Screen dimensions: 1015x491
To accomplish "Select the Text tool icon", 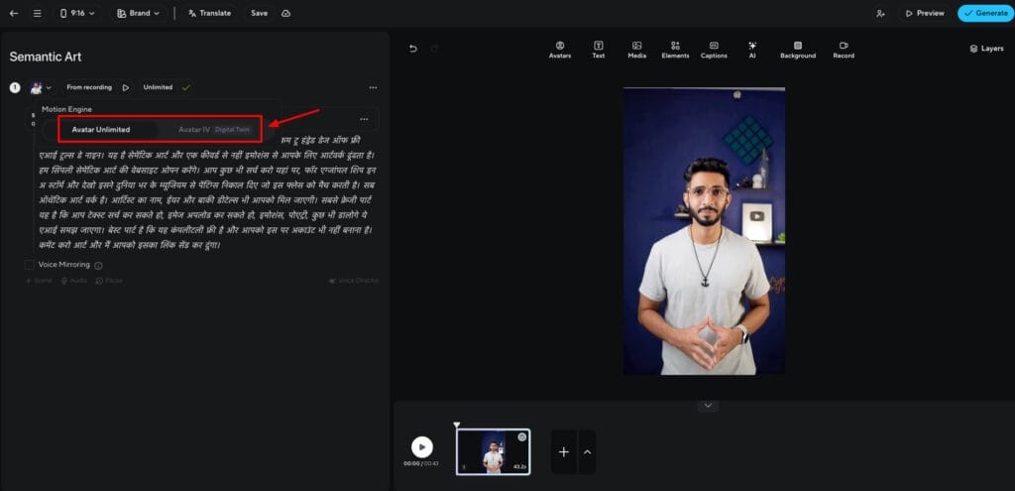I will tap(599, 49).
